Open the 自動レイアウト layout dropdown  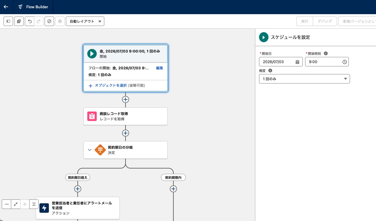85,21
